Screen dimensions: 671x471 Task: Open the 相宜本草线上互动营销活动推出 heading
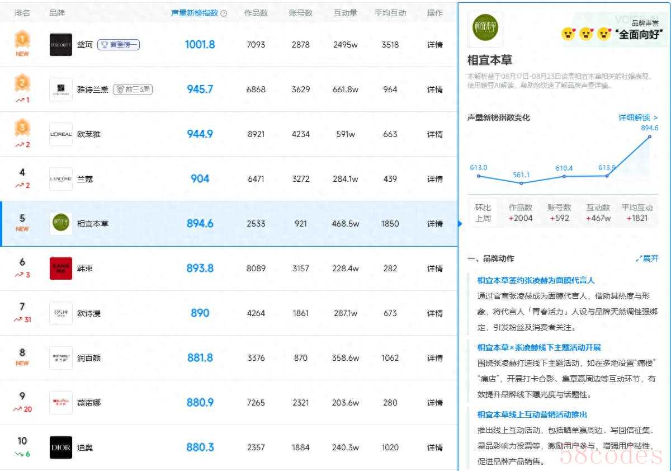(532, 415)
